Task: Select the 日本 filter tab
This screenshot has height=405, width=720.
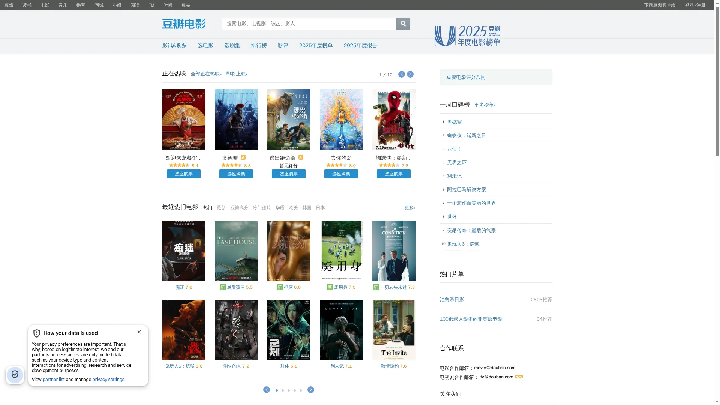Action: [x=320, y=208]
